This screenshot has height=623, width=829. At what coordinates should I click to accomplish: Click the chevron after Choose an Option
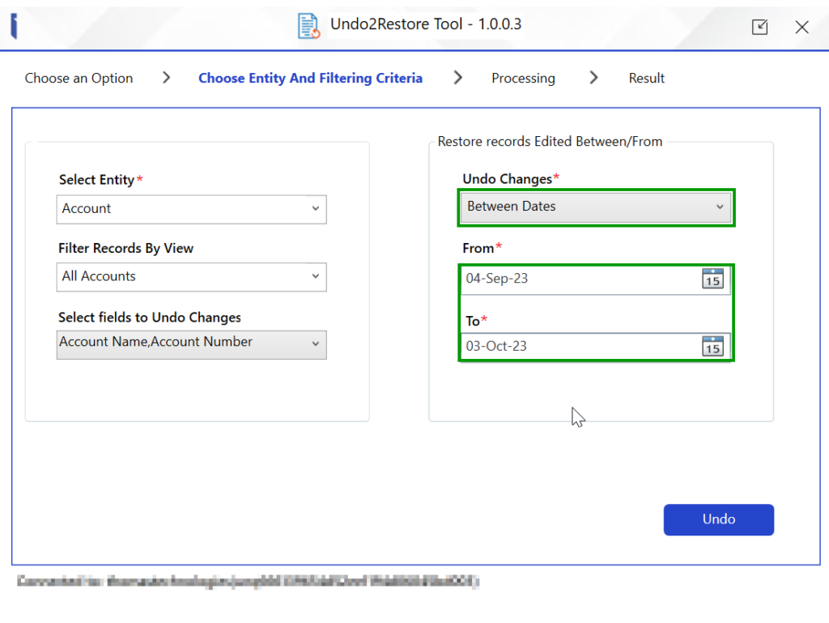(166, 77)
